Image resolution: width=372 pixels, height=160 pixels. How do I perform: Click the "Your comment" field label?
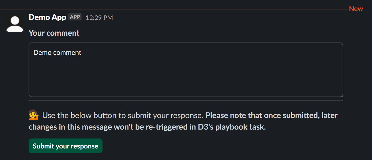(54, 33)
